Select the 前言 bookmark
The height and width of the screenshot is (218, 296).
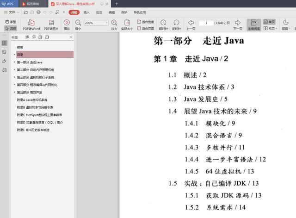[20, 47]
